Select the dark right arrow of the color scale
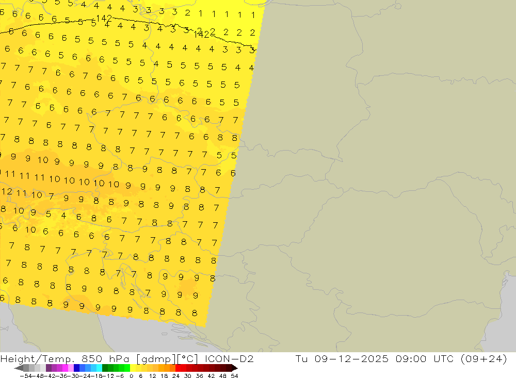The height and width of the screenshot is (378, 516). (234, 368)
